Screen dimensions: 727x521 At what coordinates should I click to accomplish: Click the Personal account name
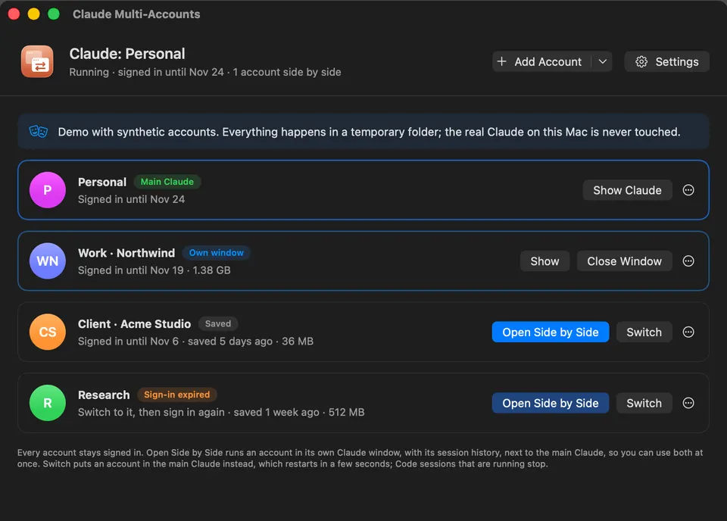pos(102,183)
